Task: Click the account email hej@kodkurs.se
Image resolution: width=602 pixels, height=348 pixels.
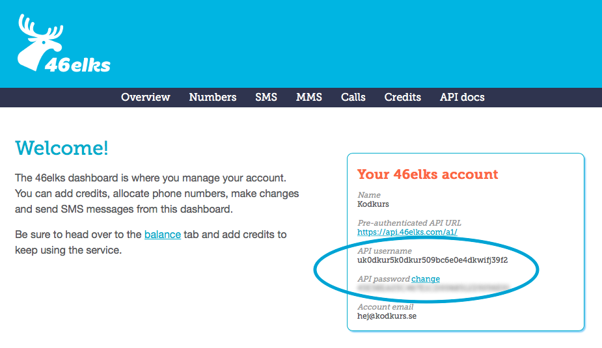Action: [x=387, y=316]
